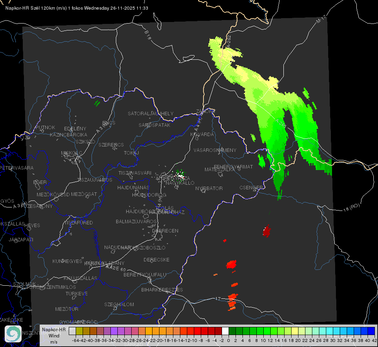Click the B 18 road label
The image size is (378, 347).
(147, 35)
